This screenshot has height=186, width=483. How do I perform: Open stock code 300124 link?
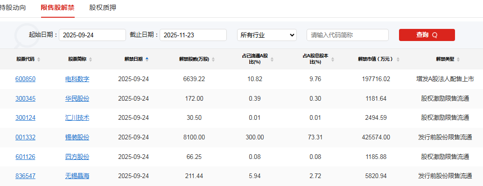(x=25, y=117)
